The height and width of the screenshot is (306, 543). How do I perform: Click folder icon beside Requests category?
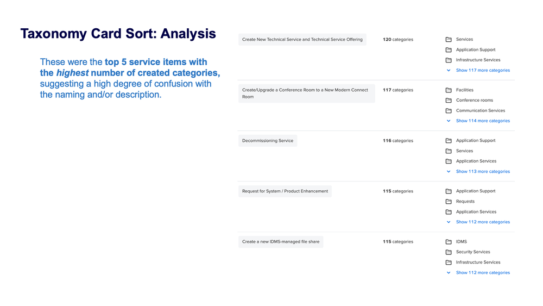coord(449,202)
